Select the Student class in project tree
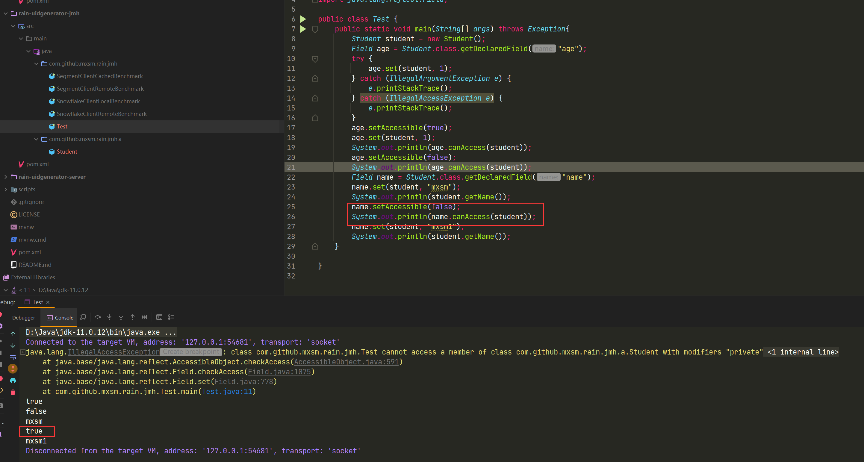 67,152
